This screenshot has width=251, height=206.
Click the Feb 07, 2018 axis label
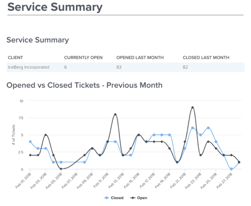[x=69, y=181]
